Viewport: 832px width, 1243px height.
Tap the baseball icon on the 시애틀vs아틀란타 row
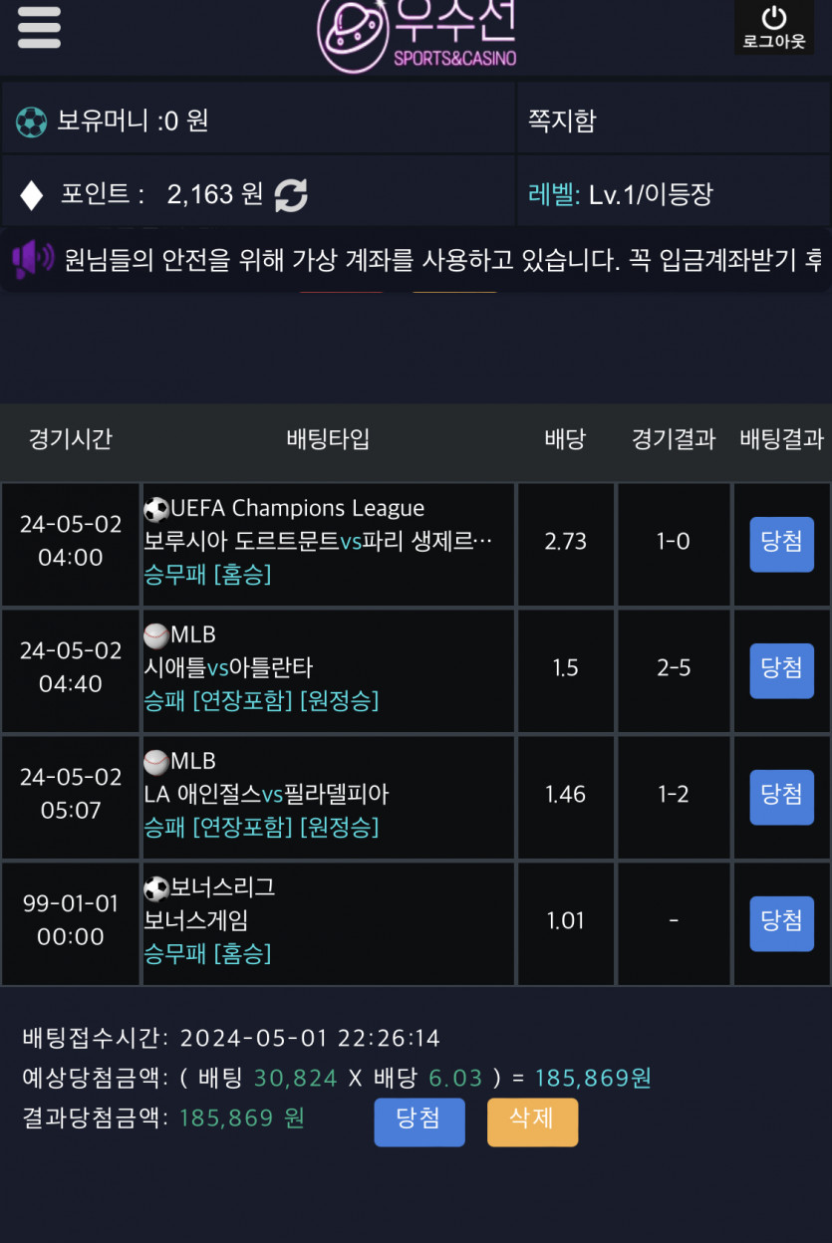click(x=156, y=635)
